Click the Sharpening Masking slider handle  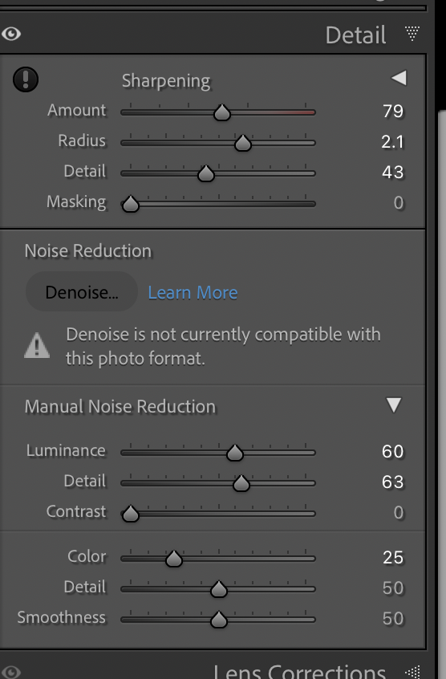(x=130, y=204)
